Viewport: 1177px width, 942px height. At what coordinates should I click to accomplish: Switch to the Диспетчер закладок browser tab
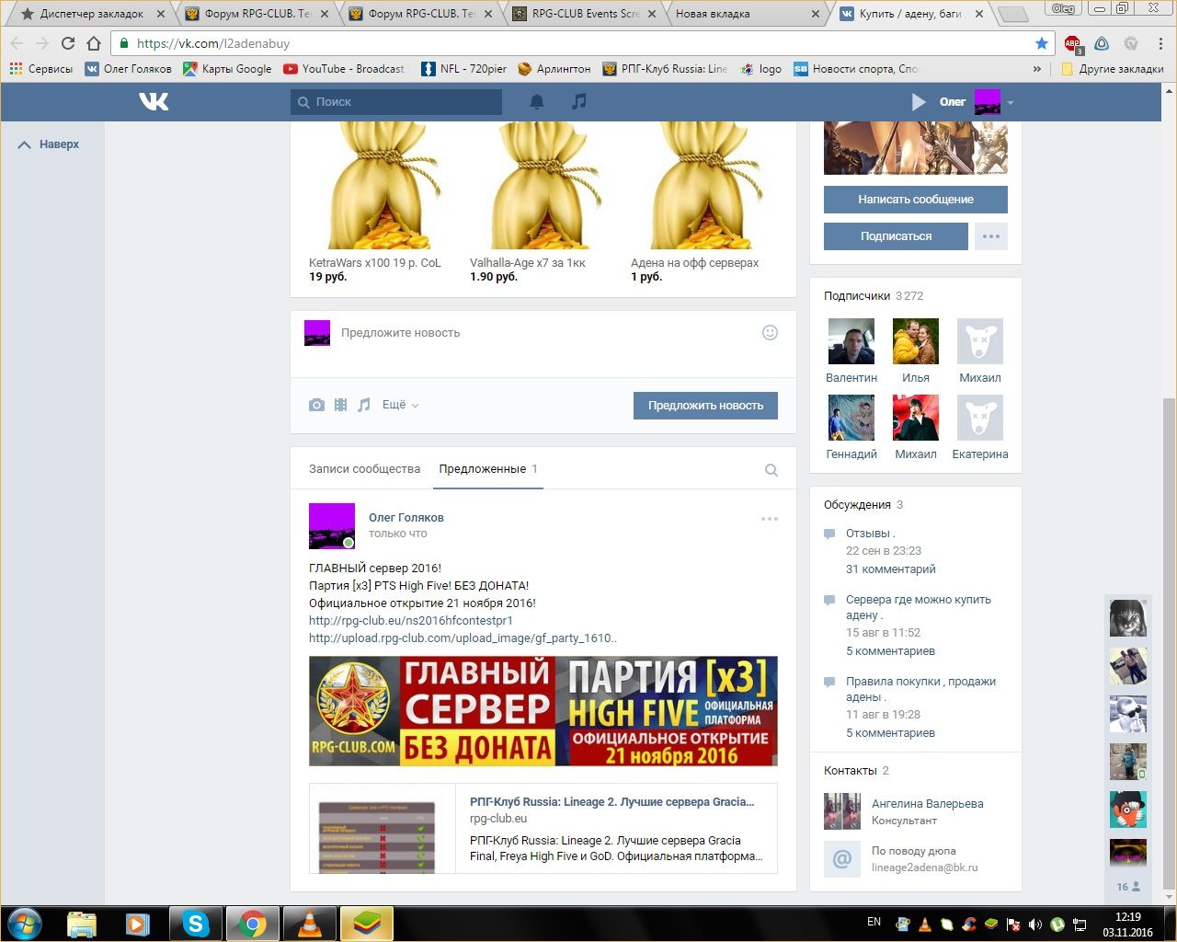(92, 14)
